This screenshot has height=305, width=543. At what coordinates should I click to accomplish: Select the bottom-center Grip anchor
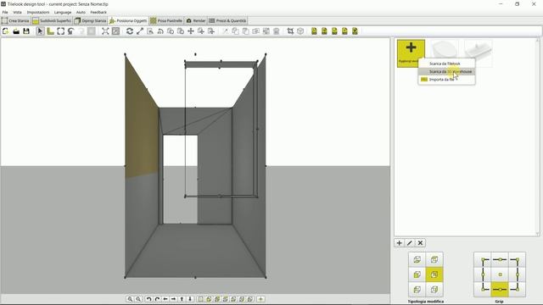click(x=500, y=290)
